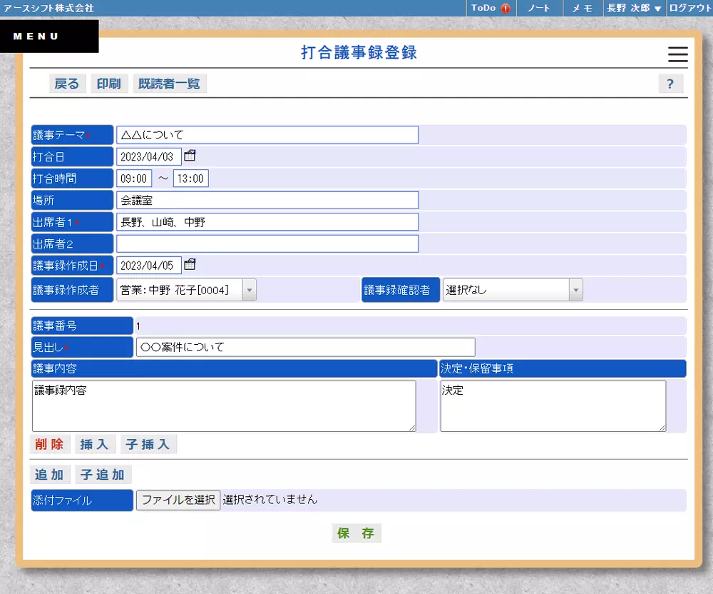Click the help question mark icon
713x594 pixels.
(x=670, y=84)
